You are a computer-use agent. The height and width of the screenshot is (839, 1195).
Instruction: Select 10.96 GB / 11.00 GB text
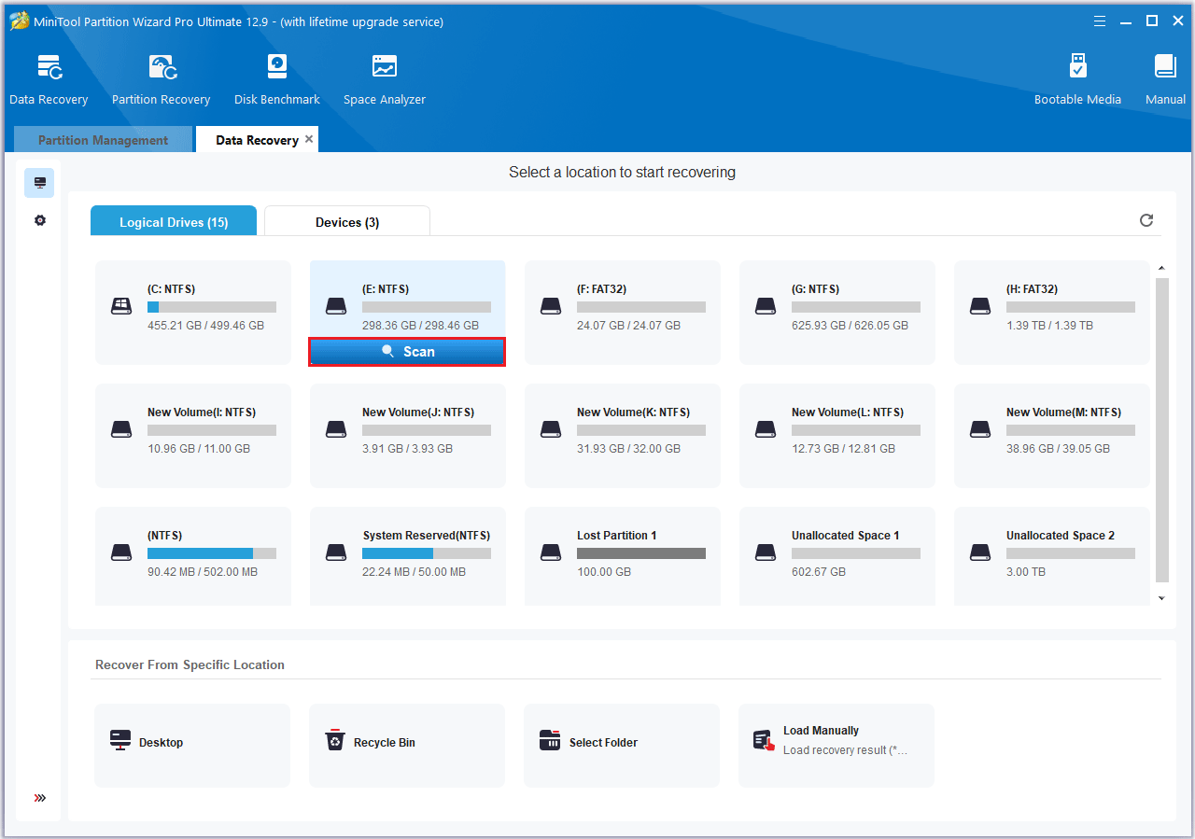(x=199, y=449)
